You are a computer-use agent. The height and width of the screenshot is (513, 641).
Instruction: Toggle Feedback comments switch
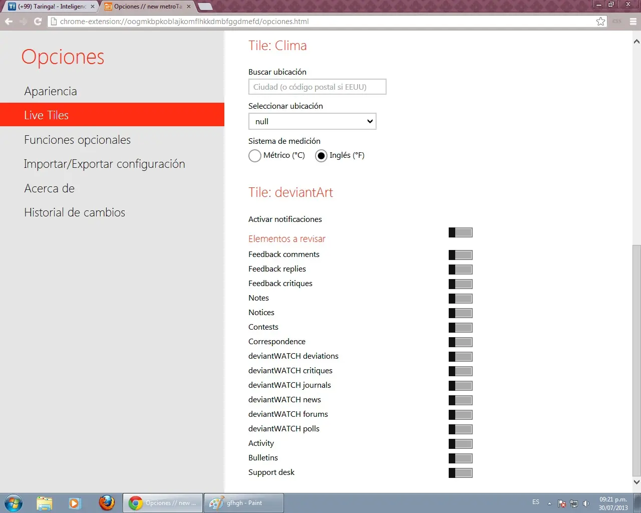pyautogui.click(x=461, y=255)
